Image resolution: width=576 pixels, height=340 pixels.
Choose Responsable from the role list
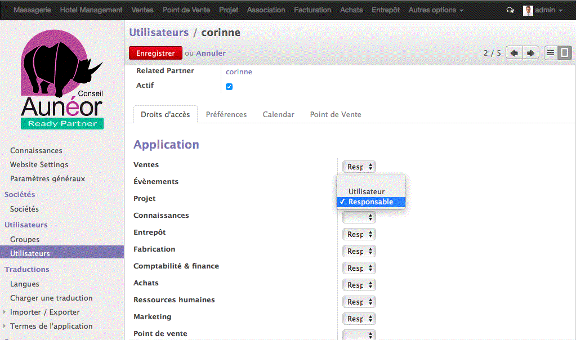[x=370, y=202]
